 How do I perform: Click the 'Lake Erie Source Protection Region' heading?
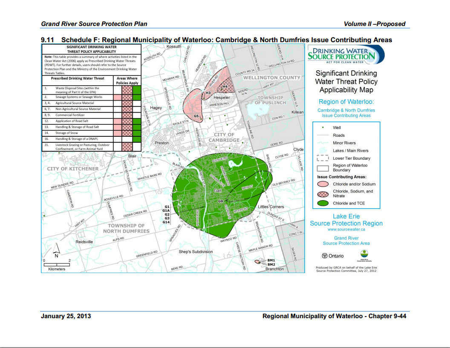[x=346, y=220]
